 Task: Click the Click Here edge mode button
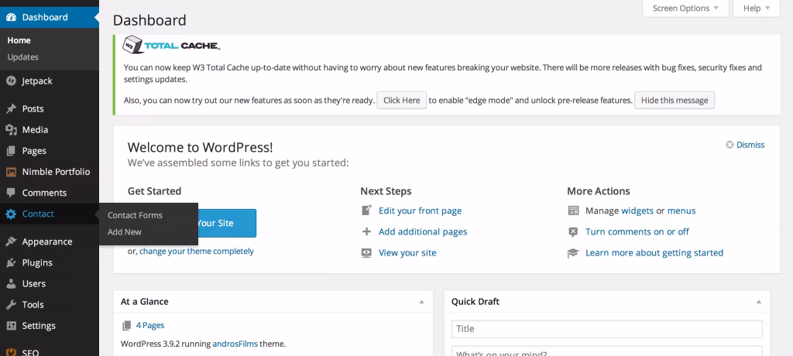point(402,100)
